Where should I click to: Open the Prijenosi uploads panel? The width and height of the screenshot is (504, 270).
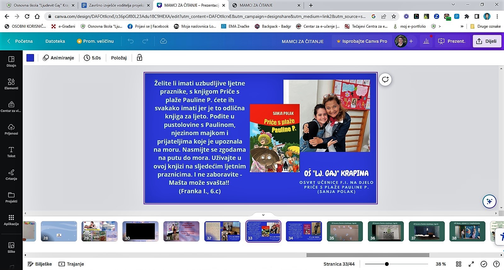pos(11,129)
